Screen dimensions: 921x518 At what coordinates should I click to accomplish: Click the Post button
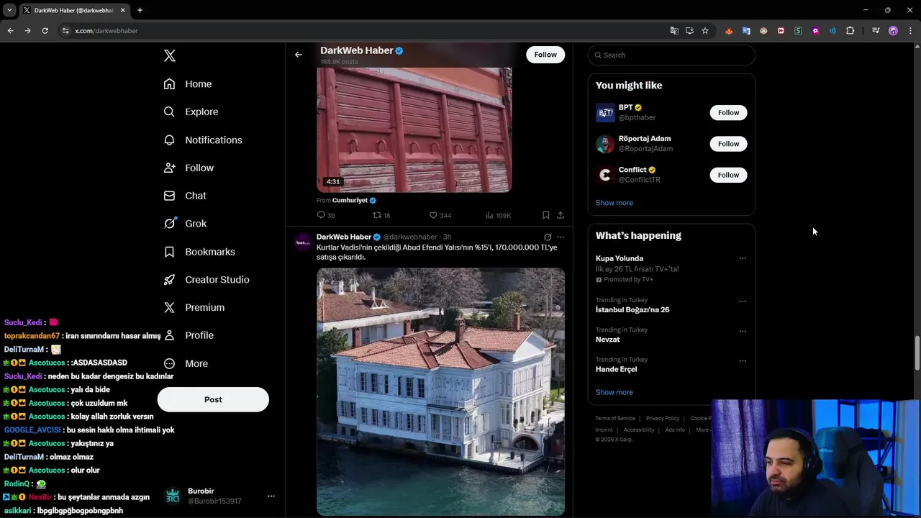213,399
